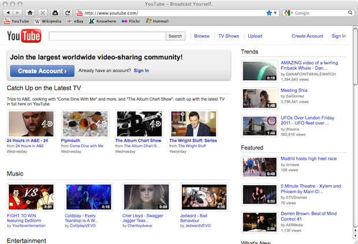Open 24 Hours in A&E video thumbnail
358x244 pixels.
[31, 124]
